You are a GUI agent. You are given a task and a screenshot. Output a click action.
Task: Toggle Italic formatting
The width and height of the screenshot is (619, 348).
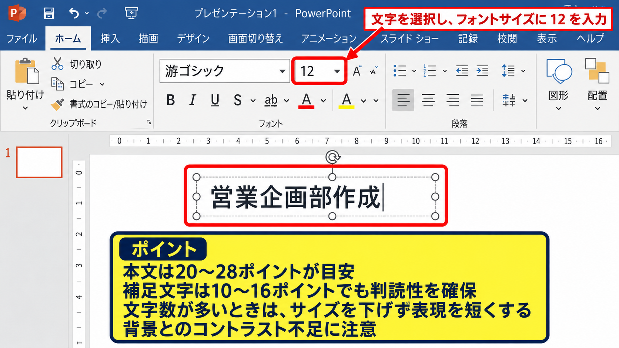(193, 100)
